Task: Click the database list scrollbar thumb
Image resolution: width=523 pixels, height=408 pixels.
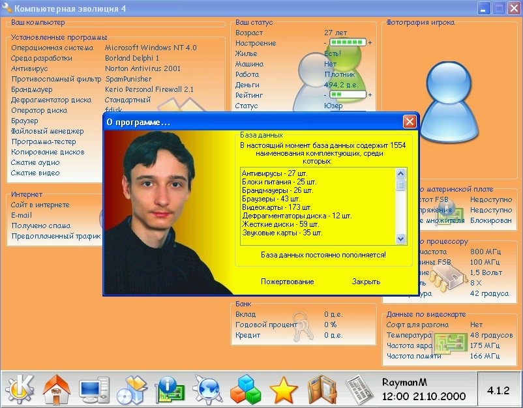Action: (400, 184)
